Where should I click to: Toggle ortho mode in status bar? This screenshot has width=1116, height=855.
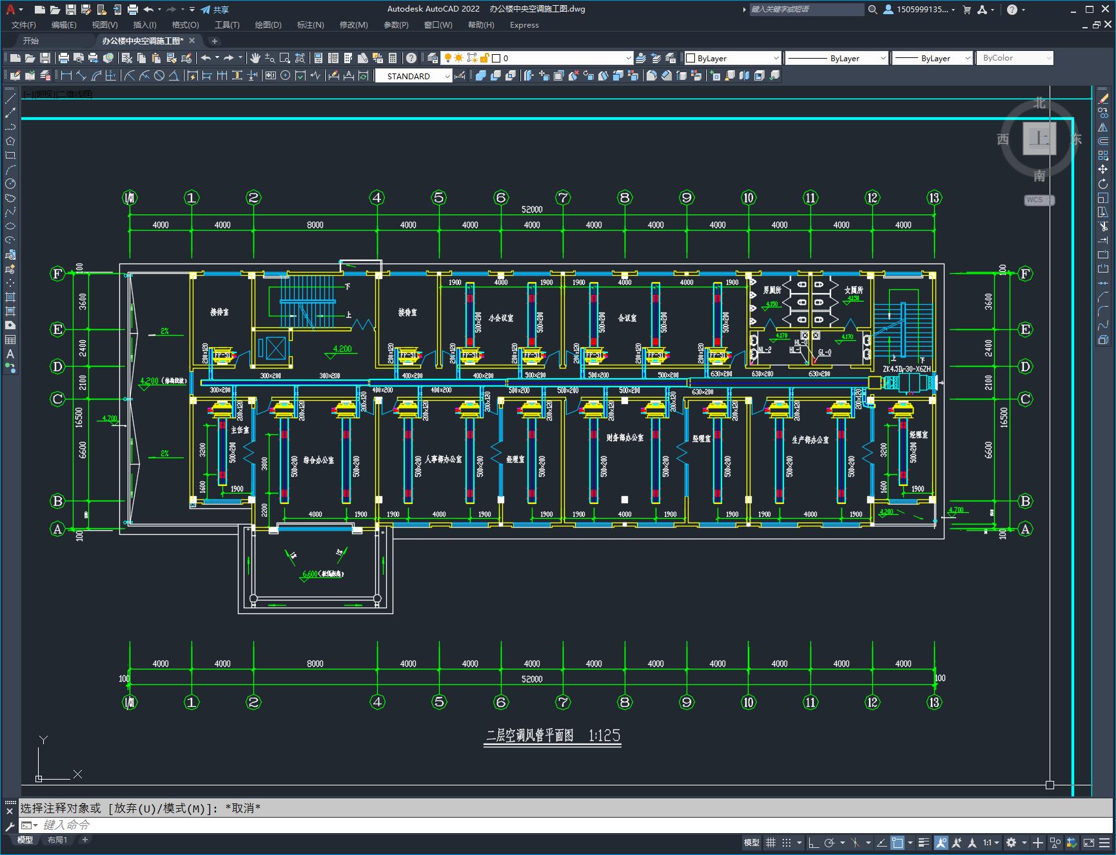(814, 842)
